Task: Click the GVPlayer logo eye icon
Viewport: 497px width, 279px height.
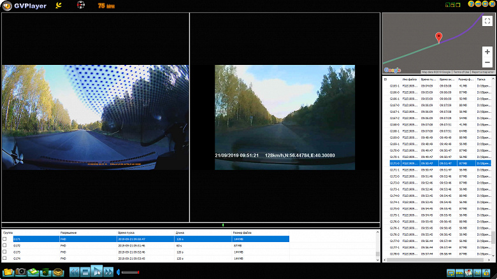Action: (x=6, y=6)
